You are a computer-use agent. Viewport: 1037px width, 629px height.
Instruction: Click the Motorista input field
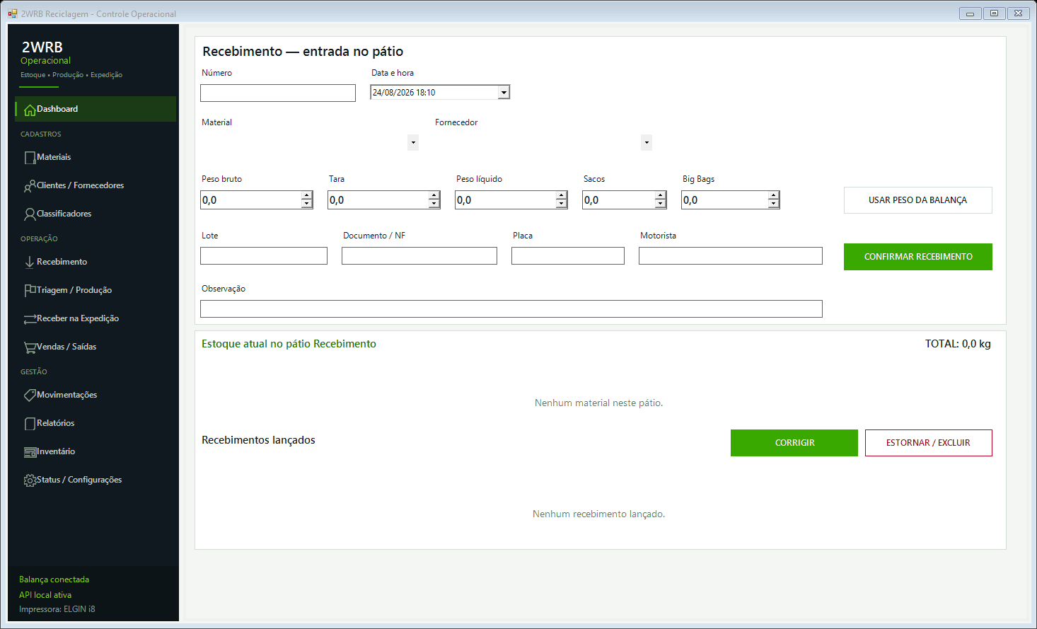pyautogui.click(x=731, y=255)
